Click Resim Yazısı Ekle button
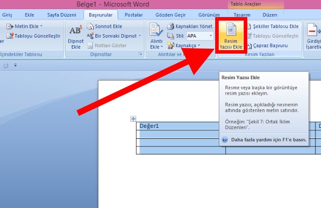Image resolution: width=321 pixels, height=208 pixels. [x=231, y=36]
